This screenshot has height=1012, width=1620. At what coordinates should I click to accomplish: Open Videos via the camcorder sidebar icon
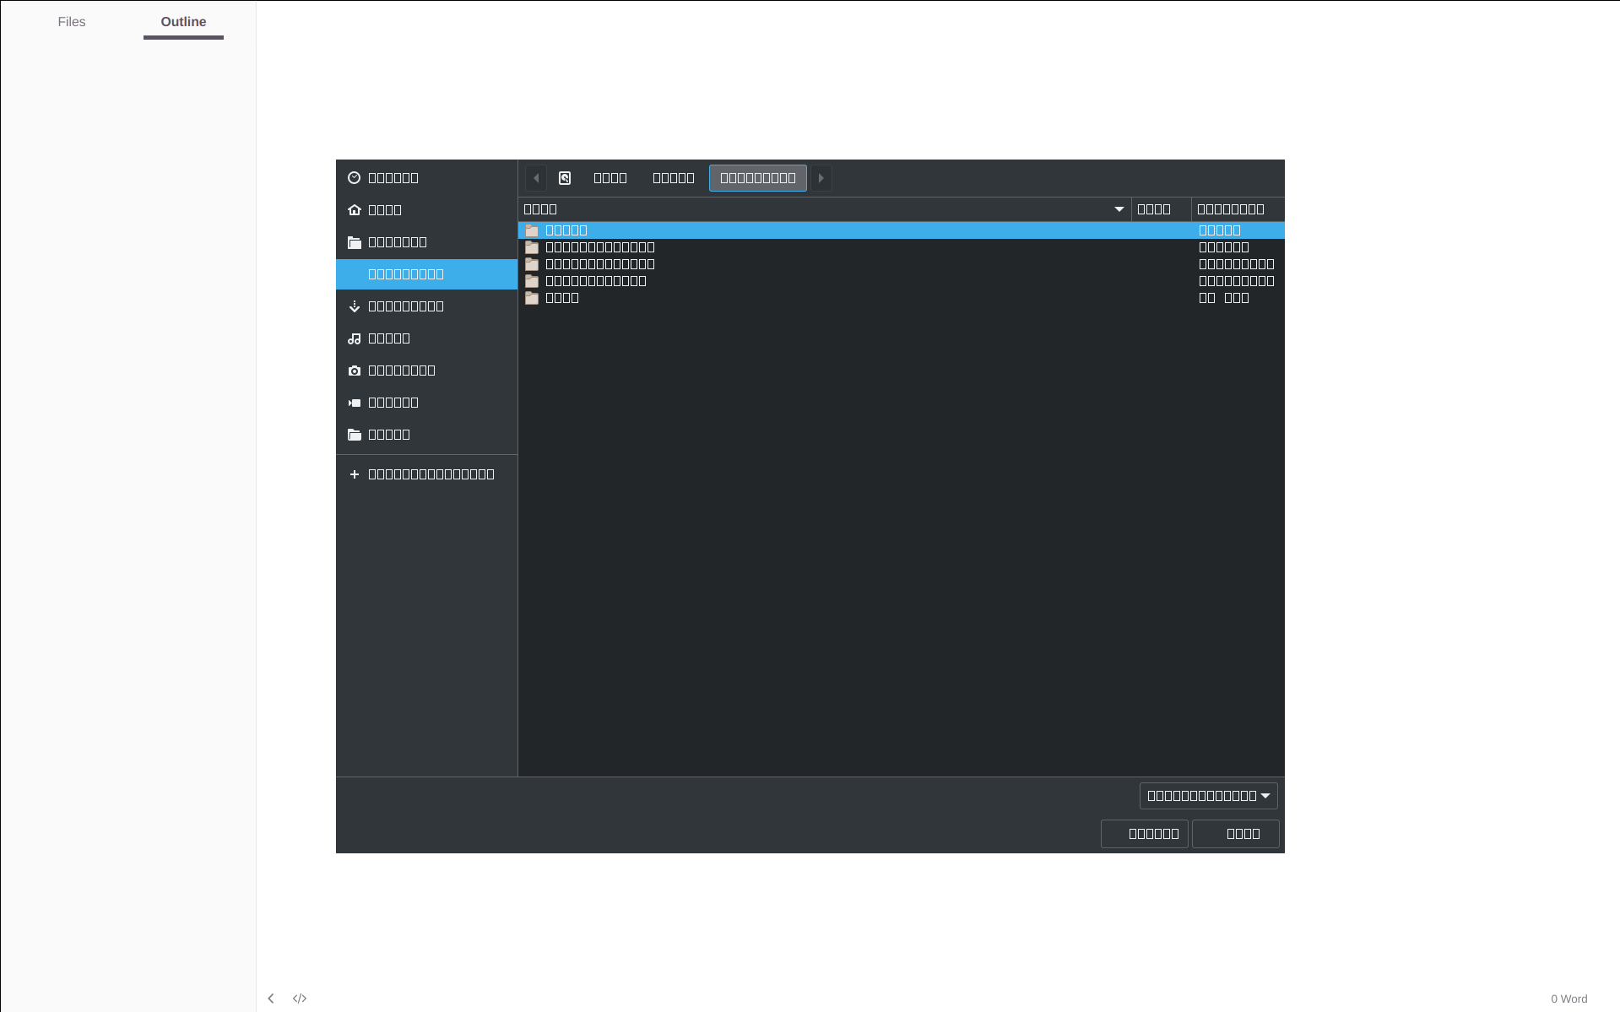355,402
